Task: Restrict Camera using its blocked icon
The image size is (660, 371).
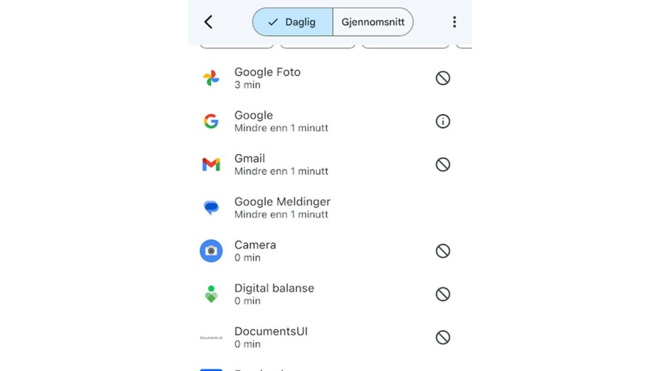Action: tap(443, 251)
